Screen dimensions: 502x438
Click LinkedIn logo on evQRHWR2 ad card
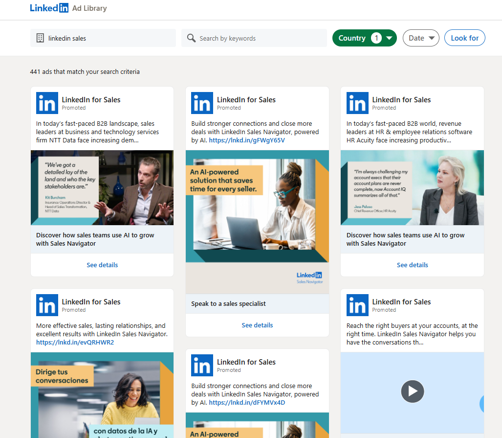(47, 305)
